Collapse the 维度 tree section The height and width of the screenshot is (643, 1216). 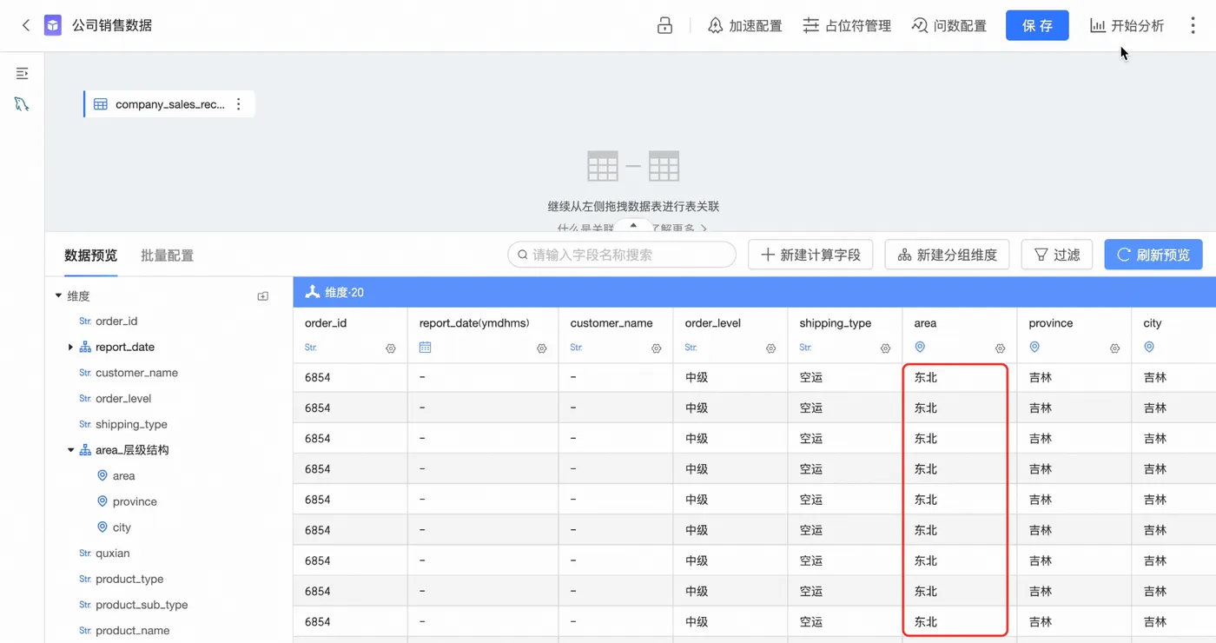[x=59, y=296]
